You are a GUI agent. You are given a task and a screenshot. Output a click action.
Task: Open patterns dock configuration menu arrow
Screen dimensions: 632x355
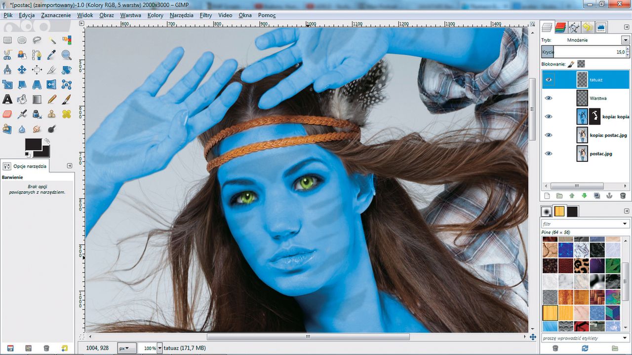coord(627,211)
